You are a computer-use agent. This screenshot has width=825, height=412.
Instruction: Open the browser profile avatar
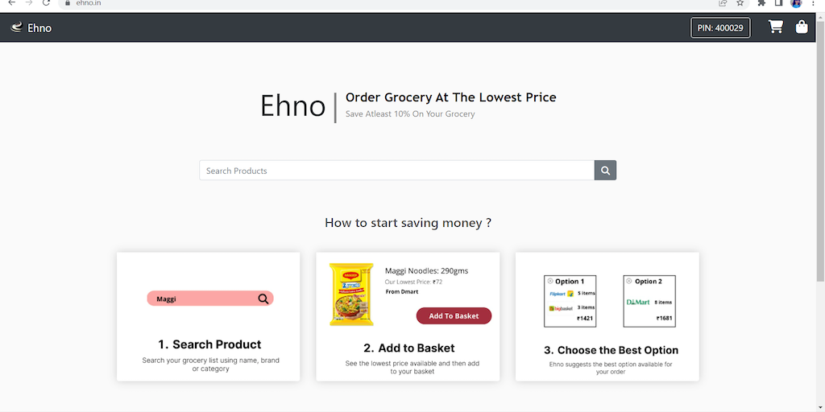[796, 3]
